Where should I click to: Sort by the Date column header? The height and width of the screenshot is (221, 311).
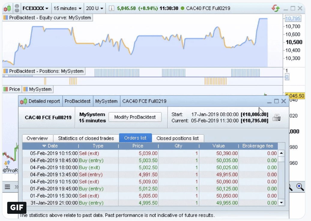[50, 146]
